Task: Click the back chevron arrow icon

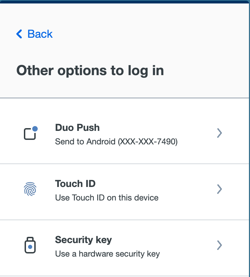Action: [x=19, y=34]
